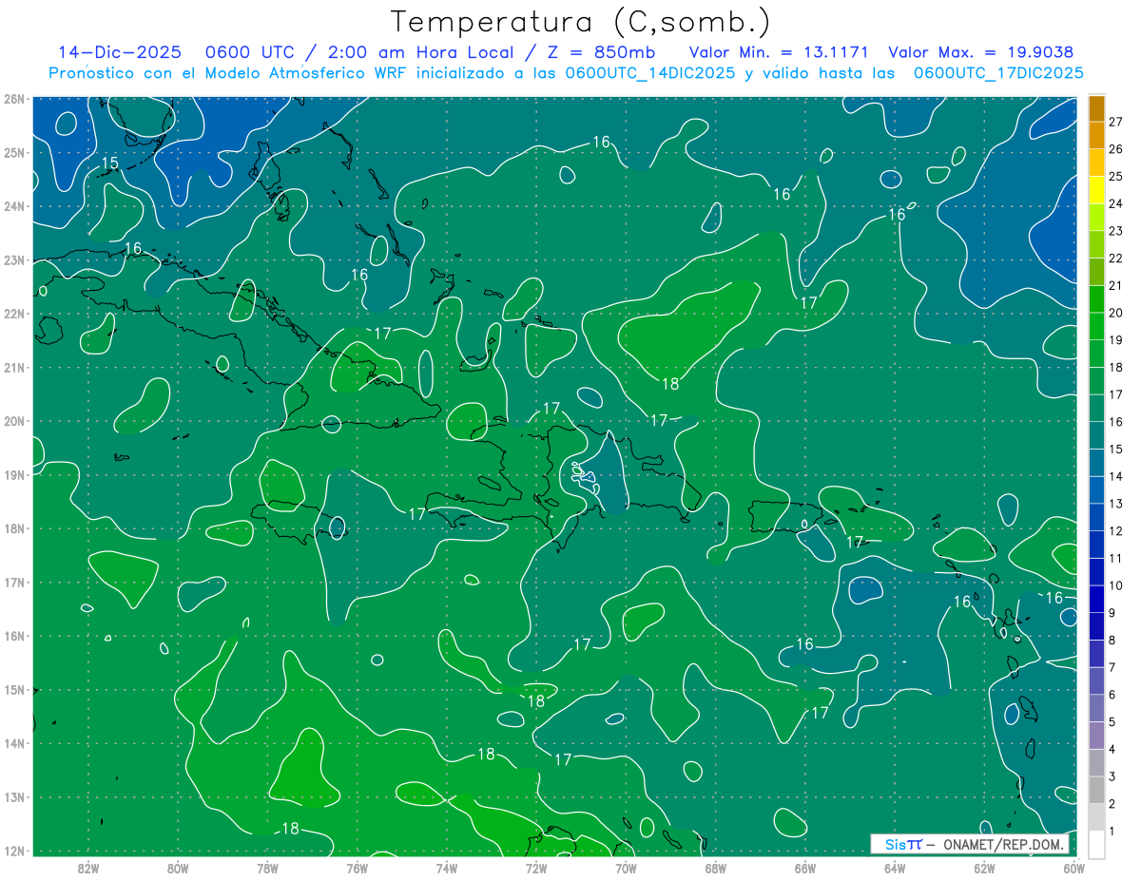The width and height of the screenshot is (1141, 881).
Task: Click the "2:00 am Hora Local" text
Action: (419, 52)
